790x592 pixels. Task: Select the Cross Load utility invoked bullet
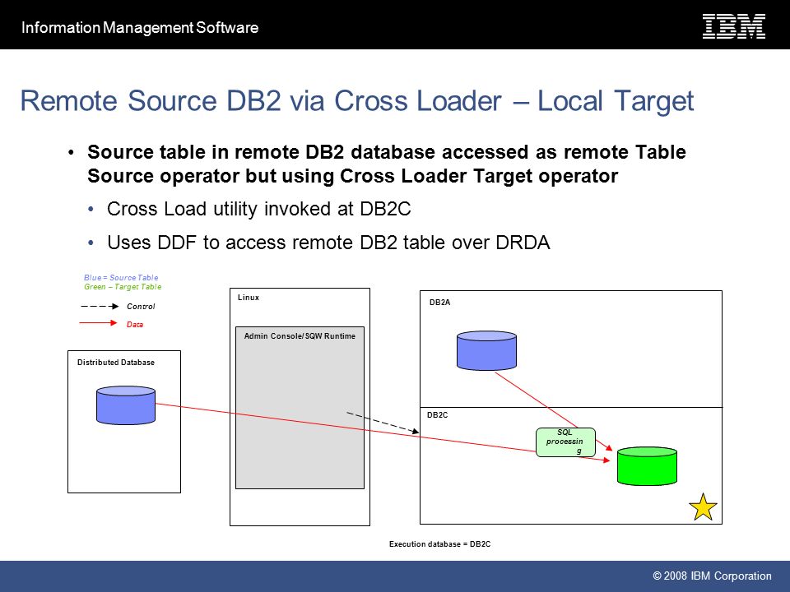click(259, 209)
